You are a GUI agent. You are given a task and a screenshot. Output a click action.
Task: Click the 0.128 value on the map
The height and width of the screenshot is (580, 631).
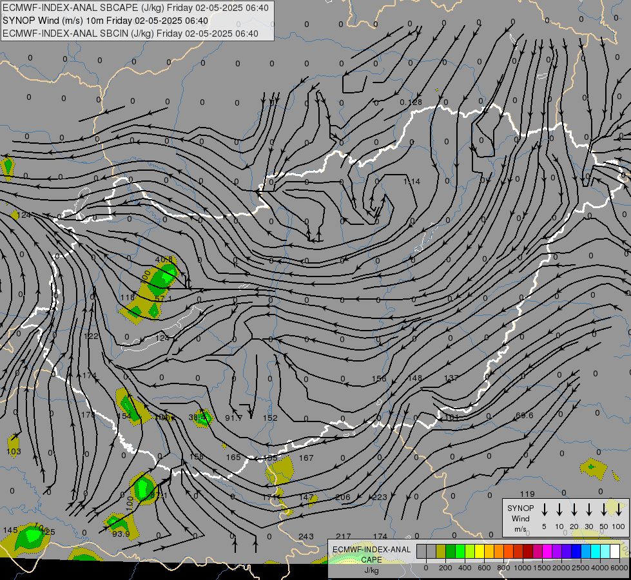(x=411, y=102)
